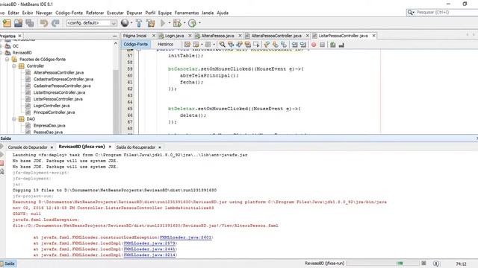
Task: Click the Uncomment lines icon
Action: pyautogui.click(x=341, y=45)
